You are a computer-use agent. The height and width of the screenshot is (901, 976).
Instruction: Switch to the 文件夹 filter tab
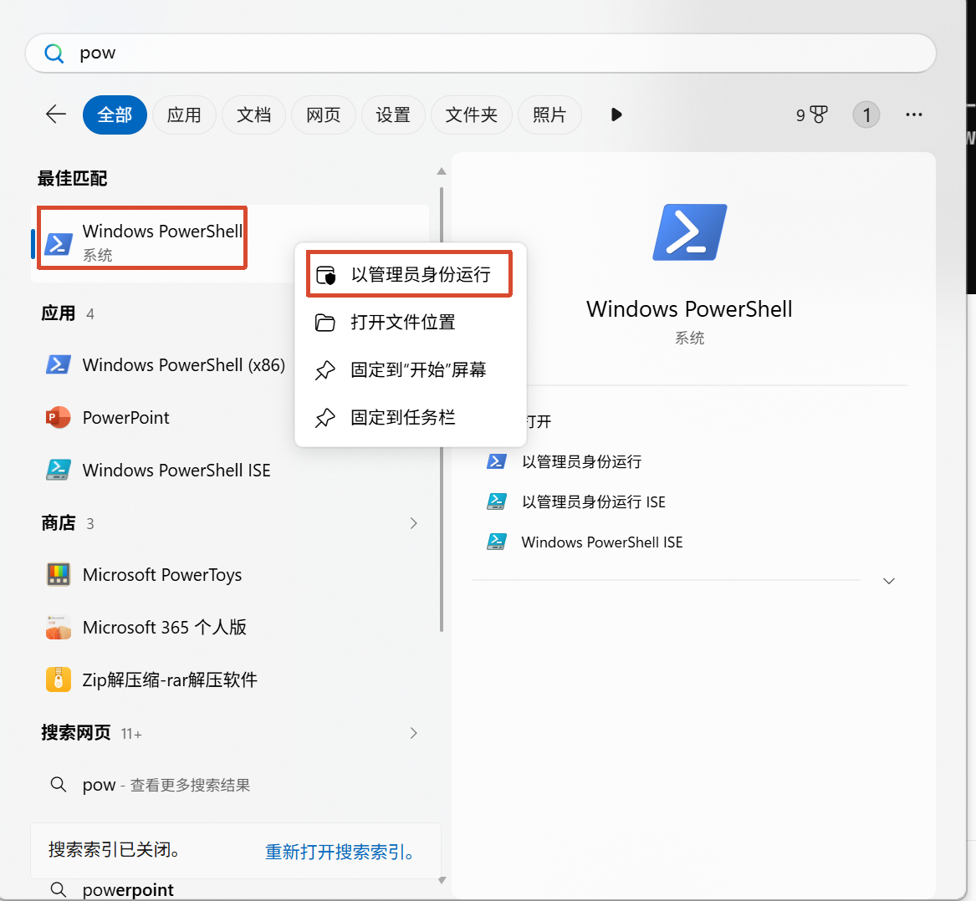[x=471, y=115]
